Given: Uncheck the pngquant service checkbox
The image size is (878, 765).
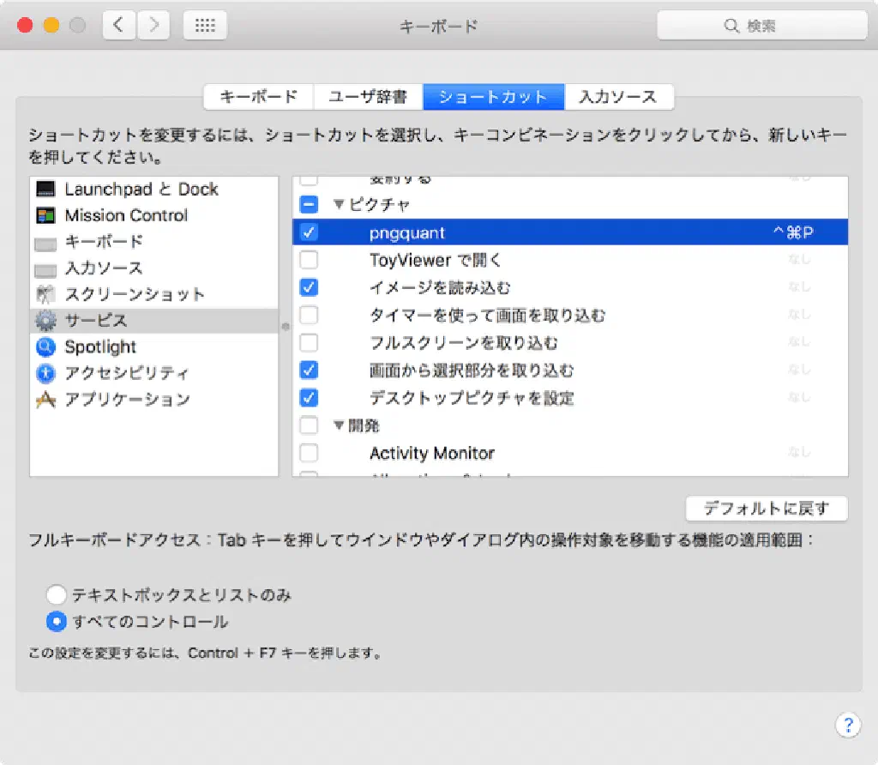Looking at the screenshot, I should pyautogui.click(x=310, y=232).
